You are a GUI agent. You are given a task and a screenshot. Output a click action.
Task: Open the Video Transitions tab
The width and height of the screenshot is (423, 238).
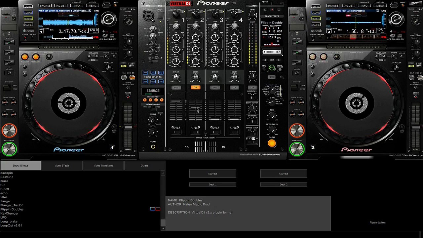point(103,166)
